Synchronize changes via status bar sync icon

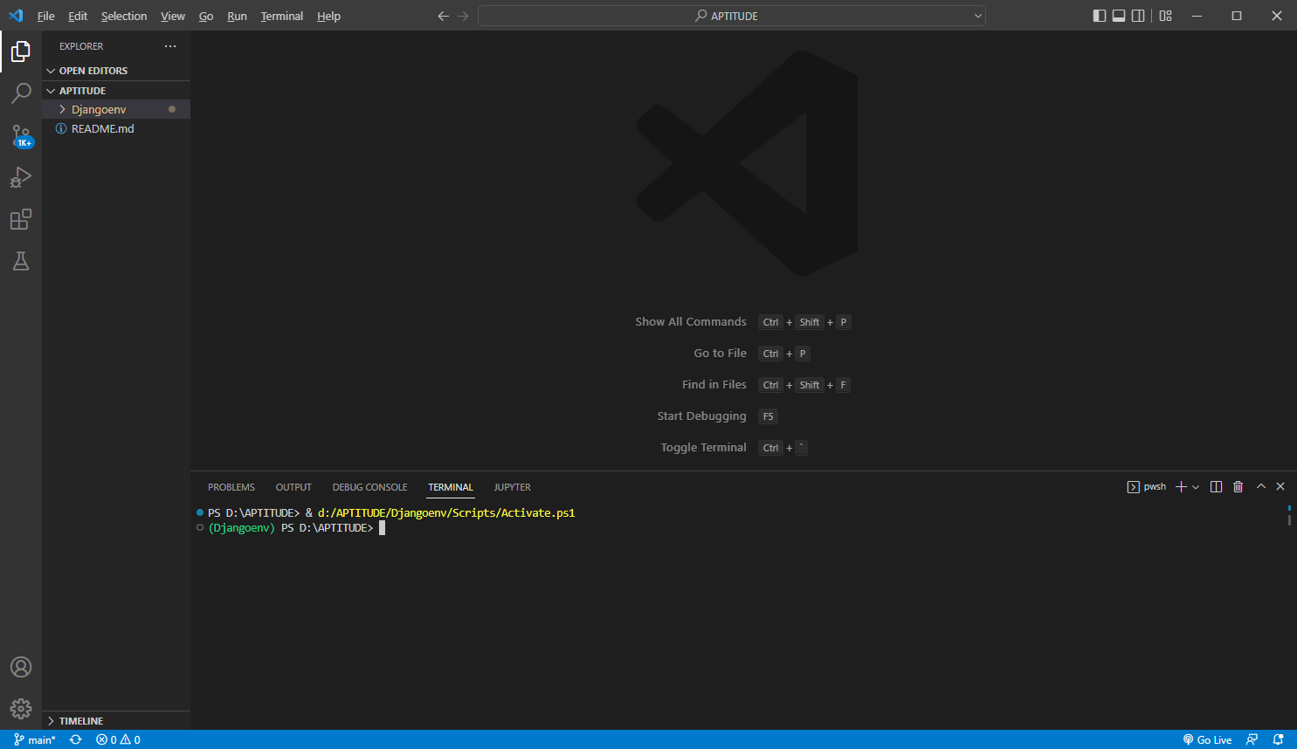point(76,739)
